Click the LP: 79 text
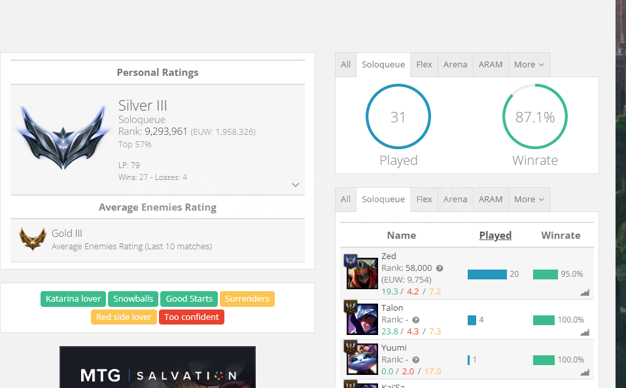This screenshot has height=388, width=626. click(x=129, y=166)
